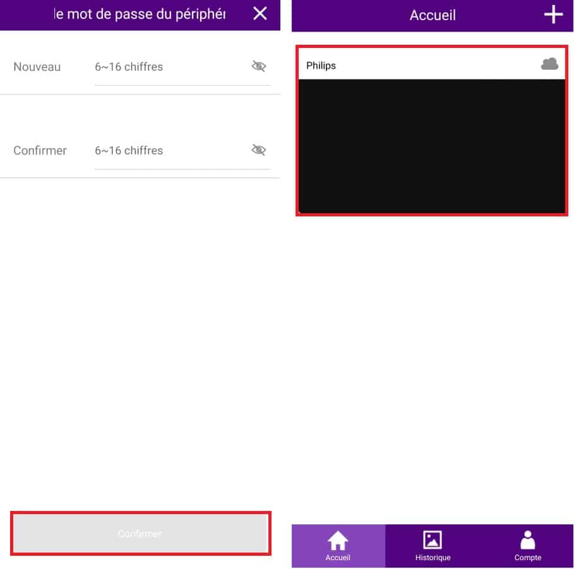The width and height of the screenshot is (574, 569).
Task: Switch to the Historique tab label
Action: tap(433, 558)
